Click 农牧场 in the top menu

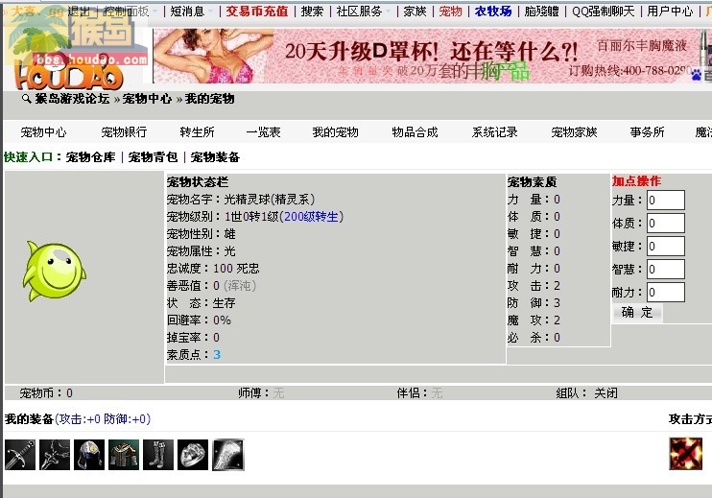[x=493, y=11]
